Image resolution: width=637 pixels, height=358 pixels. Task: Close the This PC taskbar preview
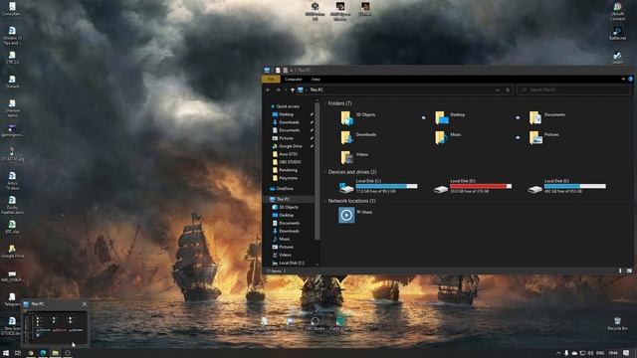(x=85, y=304)
